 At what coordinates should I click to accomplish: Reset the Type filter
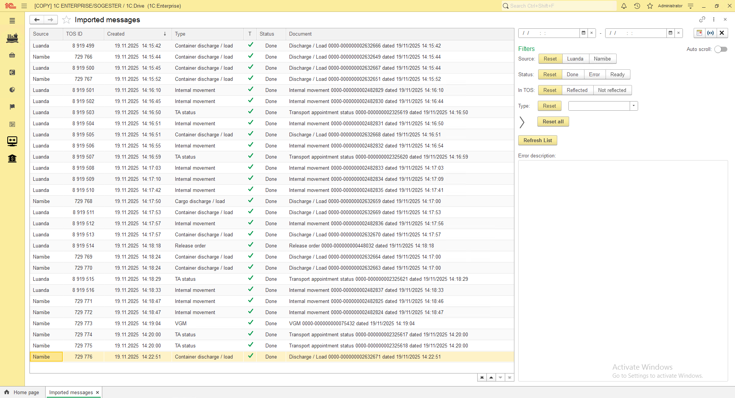tap(549, 106)
